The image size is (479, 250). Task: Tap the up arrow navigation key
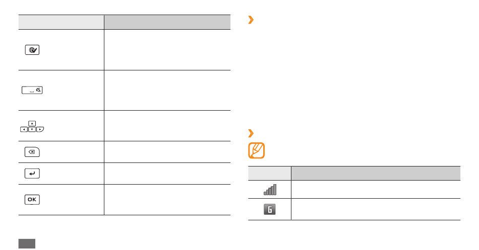pos(32,123)
